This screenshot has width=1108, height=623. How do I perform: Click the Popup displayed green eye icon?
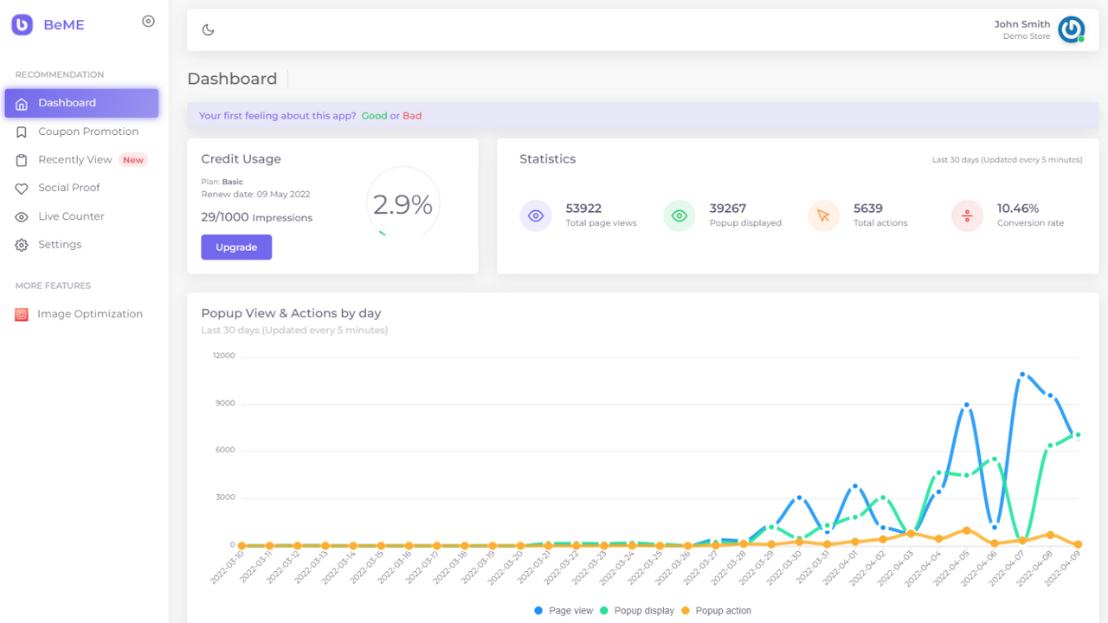click(680, 215)
